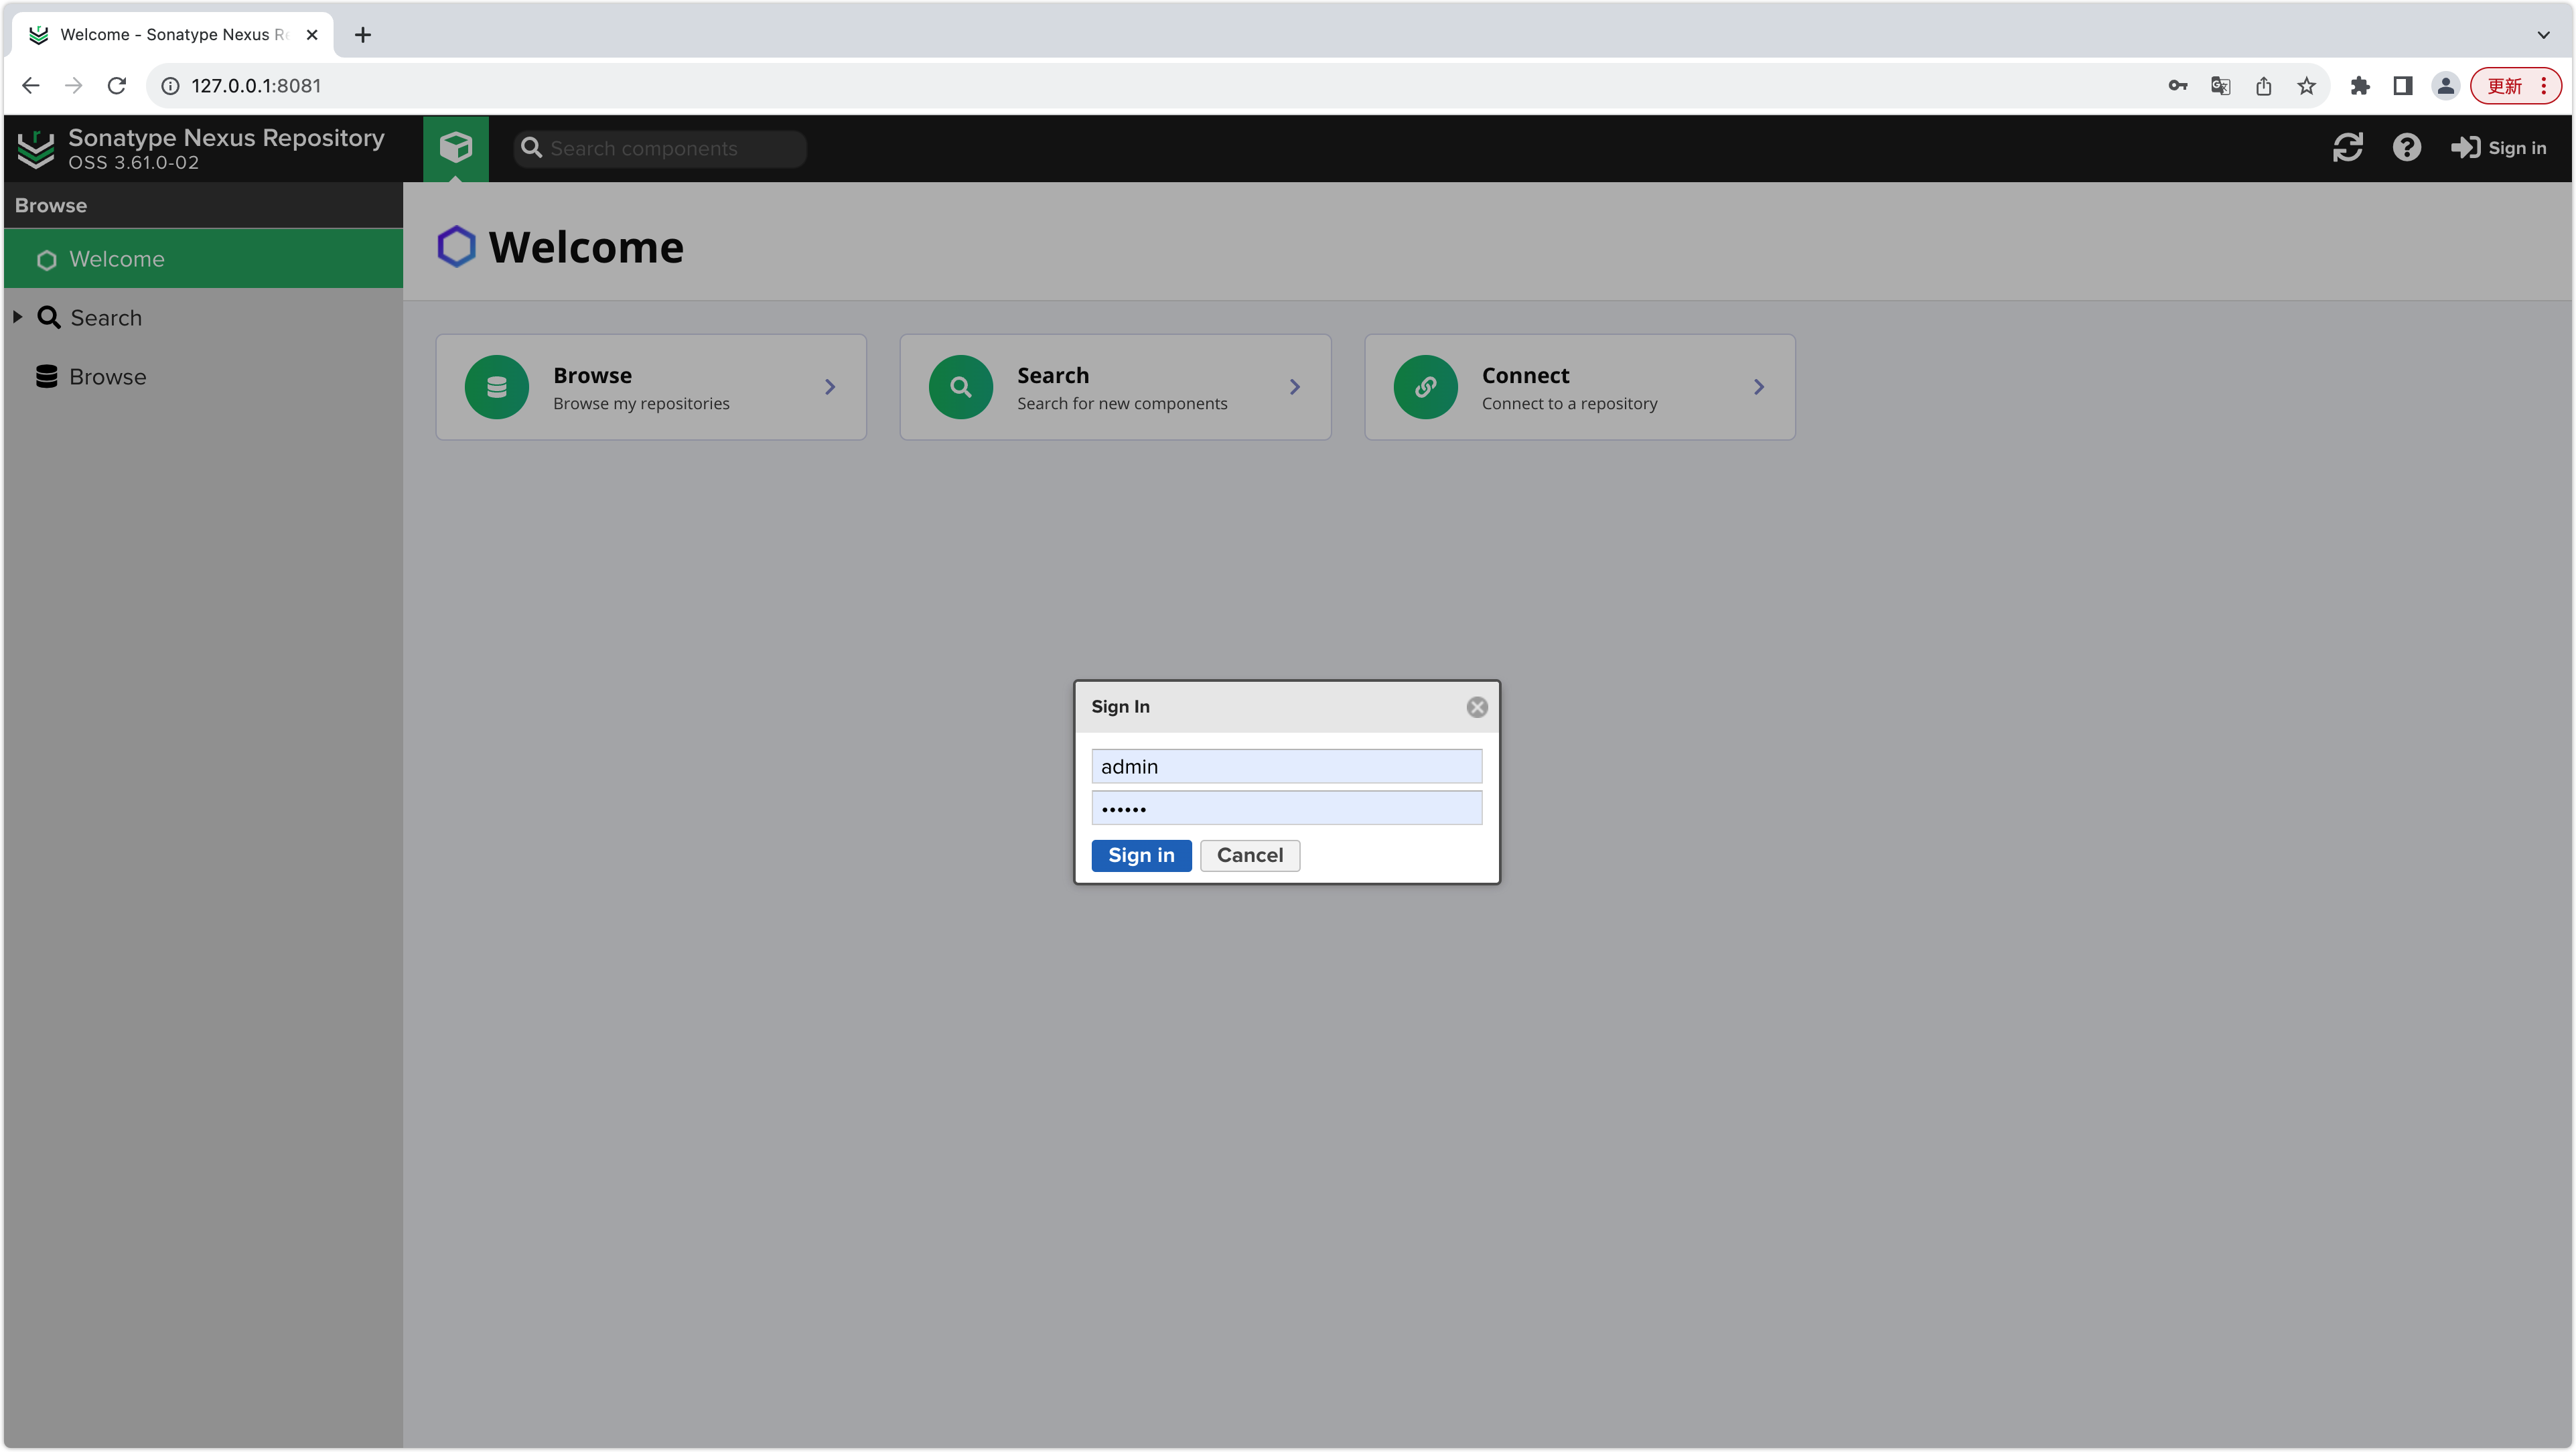
Task: Click the Cancel button in dialog
Action: [1249, 855]
